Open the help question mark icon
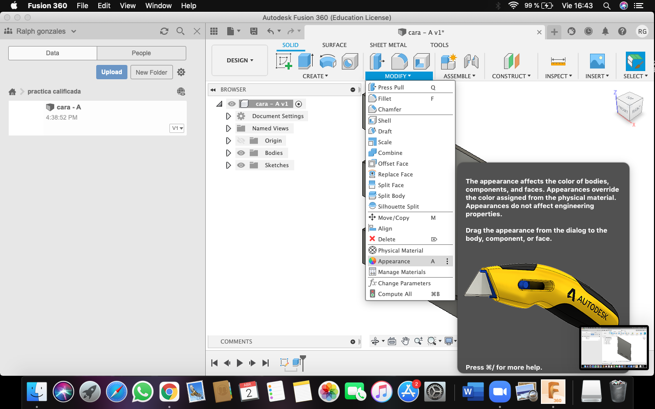The image size is (655, 409). [x=622, y=31]
